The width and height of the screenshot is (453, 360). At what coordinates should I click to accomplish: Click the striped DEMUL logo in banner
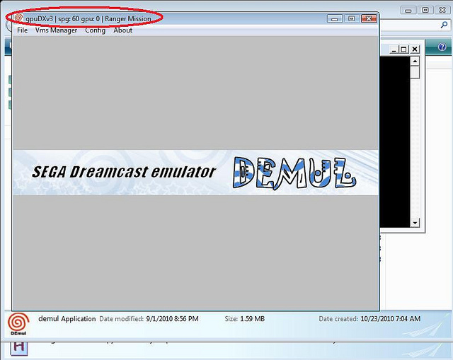pos(294,173)
